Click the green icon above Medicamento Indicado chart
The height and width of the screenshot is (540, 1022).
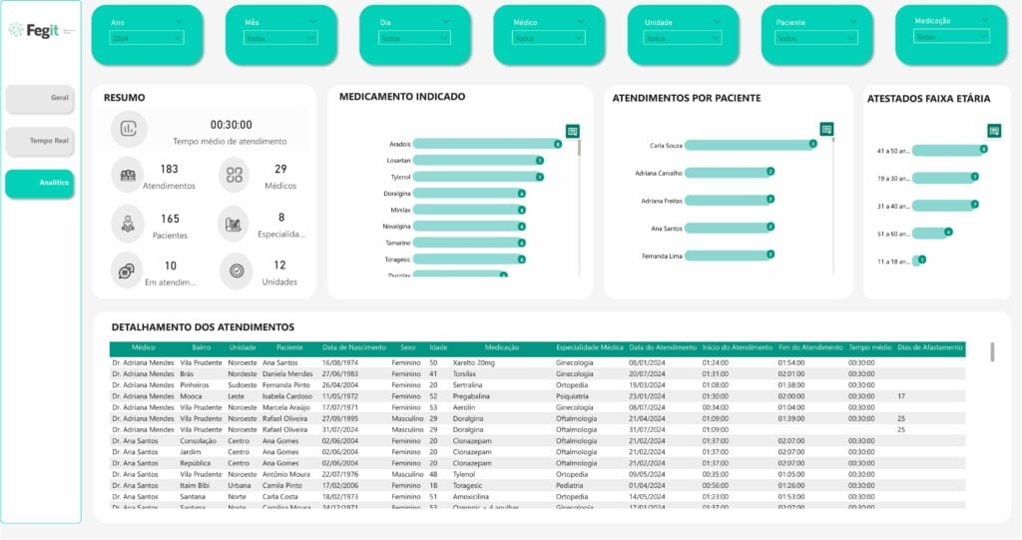point(572,131)
